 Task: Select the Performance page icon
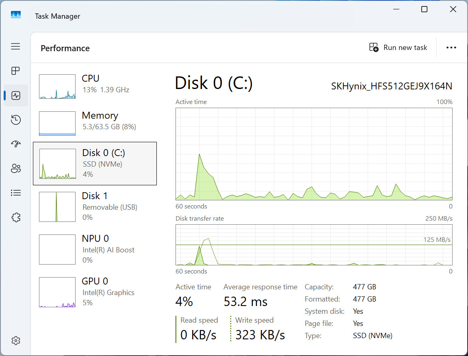coord(16,96)
